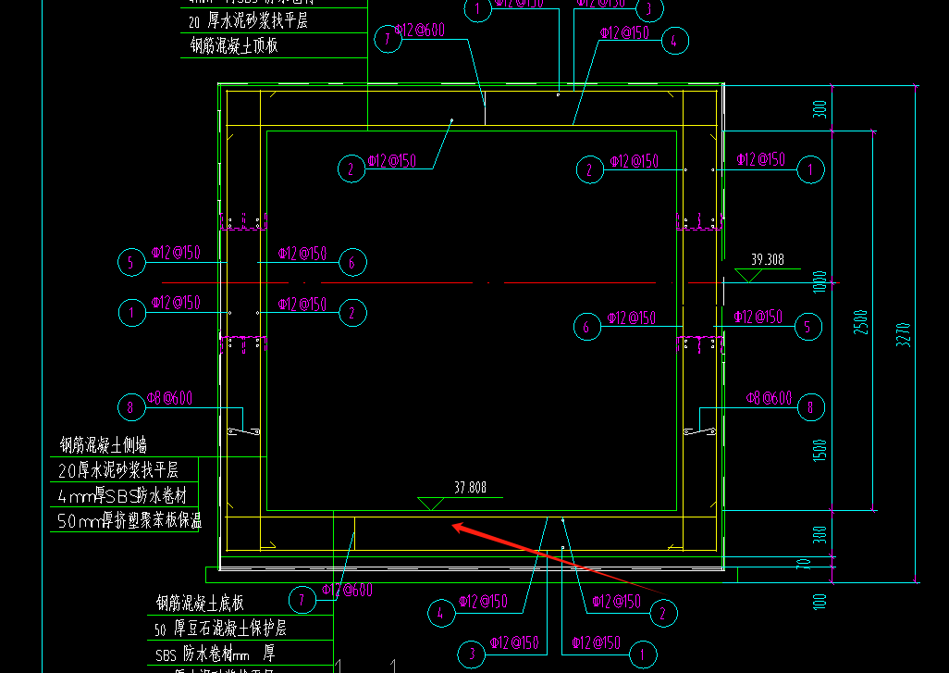Select the 1500 dimension text
Screen dimensions: 949x673
click(x=820, y=451)
